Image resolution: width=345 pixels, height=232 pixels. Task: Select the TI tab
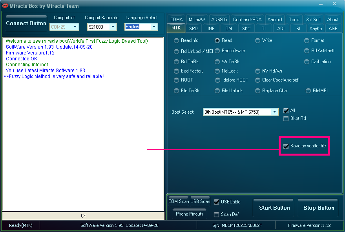tap(264, 28)
